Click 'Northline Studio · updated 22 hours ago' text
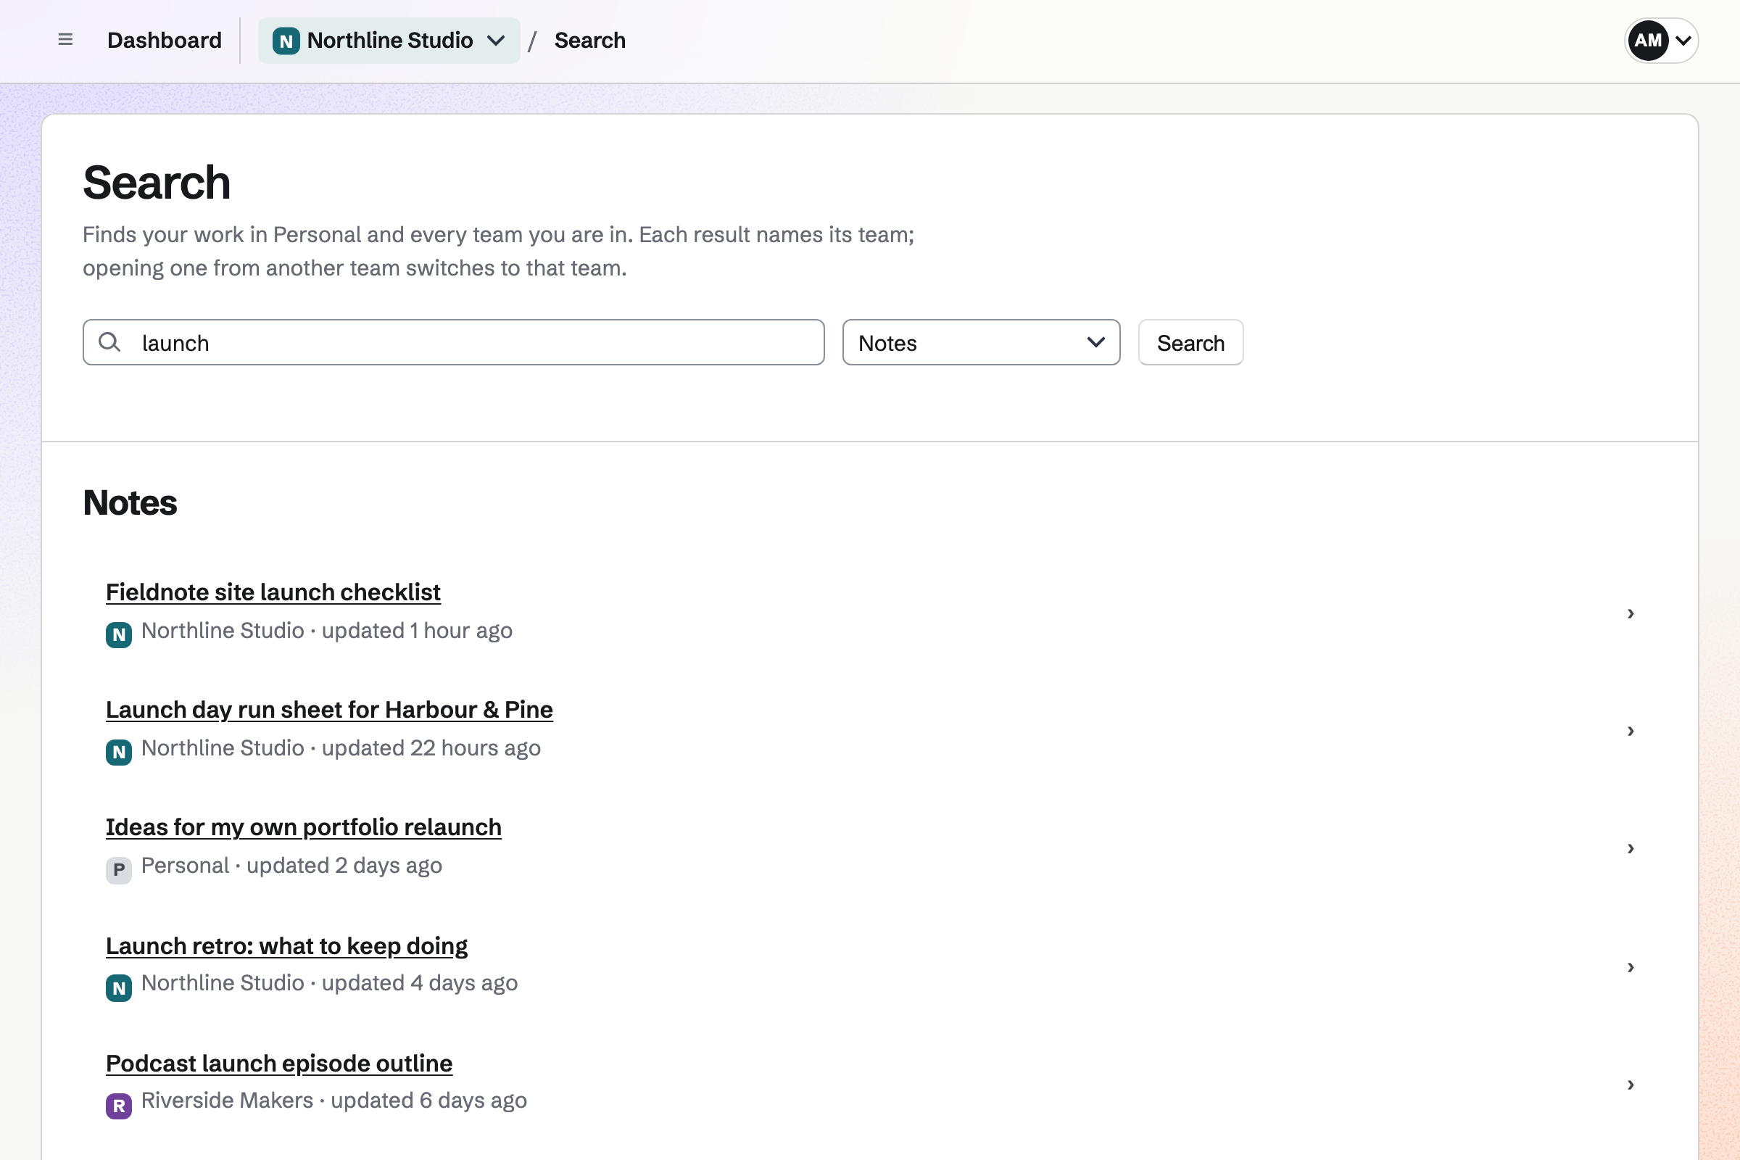The height and width of the screenshot is (1160, 1740). [341, 749]
